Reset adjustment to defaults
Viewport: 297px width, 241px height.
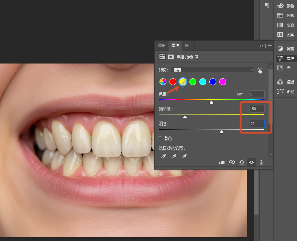[242, 162]
